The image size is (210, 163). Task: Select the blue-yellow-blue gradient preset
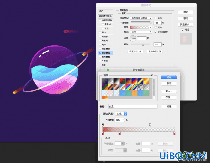point(140,81)
